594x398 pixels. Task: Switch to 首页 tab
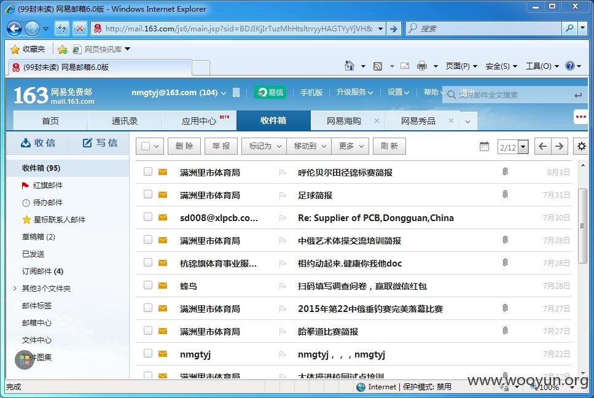50,121
